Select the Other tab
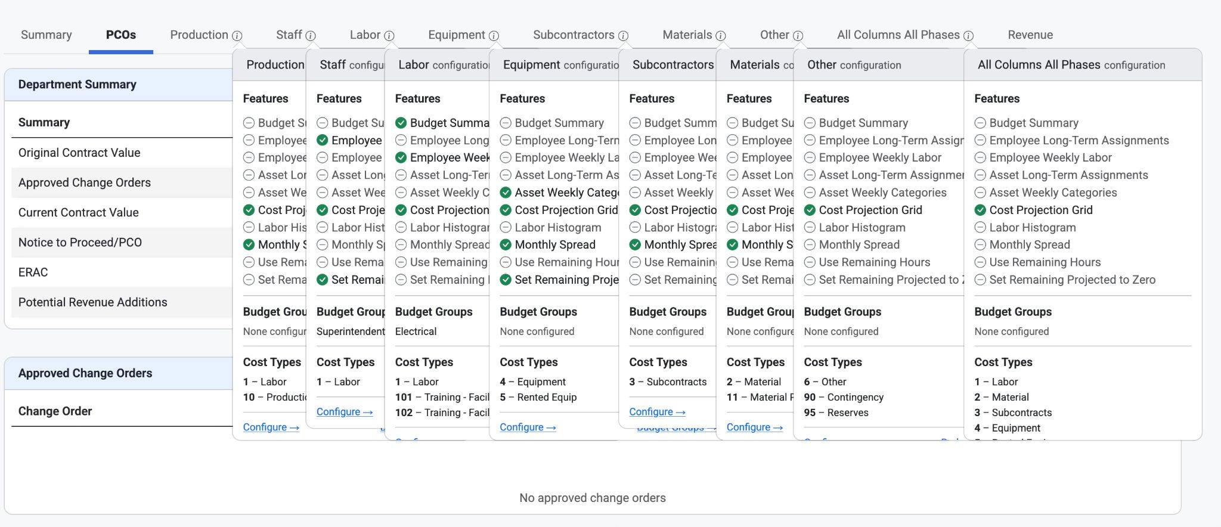This screenshot has width=1221, height=527. click(x=774, y=35)
